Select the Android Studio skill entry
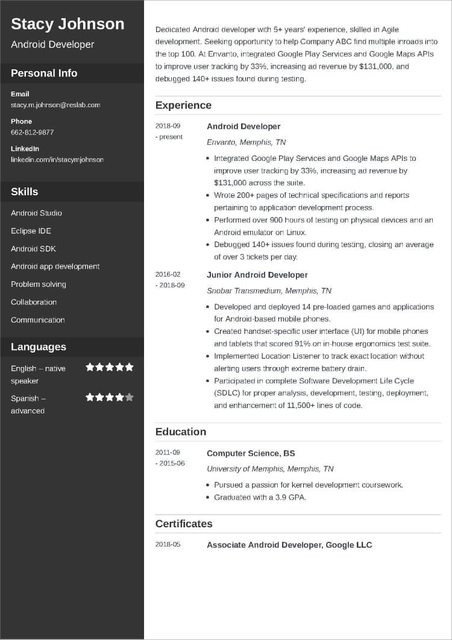Screen dimensions: 452x640 tap(36, 213)
